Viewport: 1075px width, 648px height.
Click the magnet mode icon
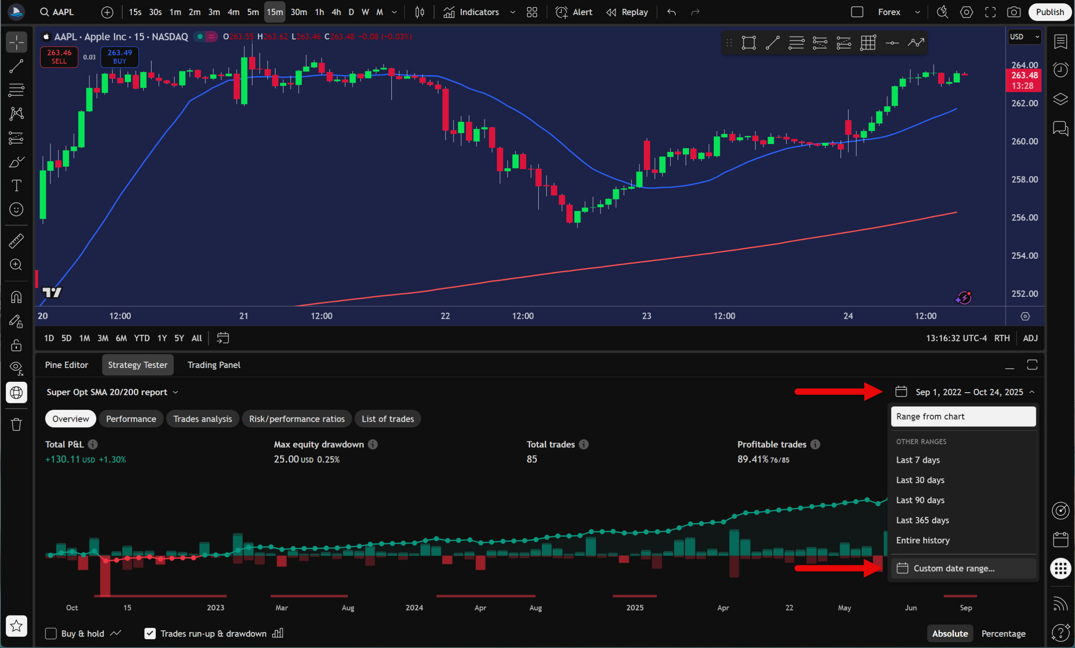pos(16,297)
